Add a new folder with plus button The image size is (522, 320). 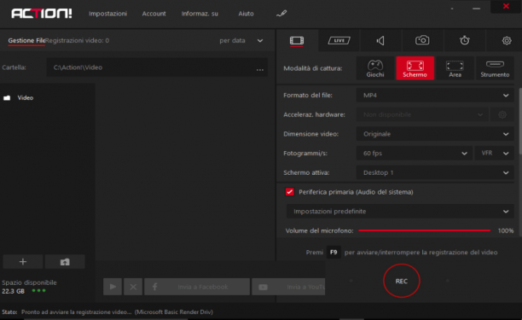[23, 262]
